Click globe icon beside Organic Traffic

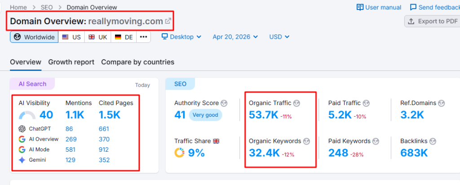coord(296,103)
